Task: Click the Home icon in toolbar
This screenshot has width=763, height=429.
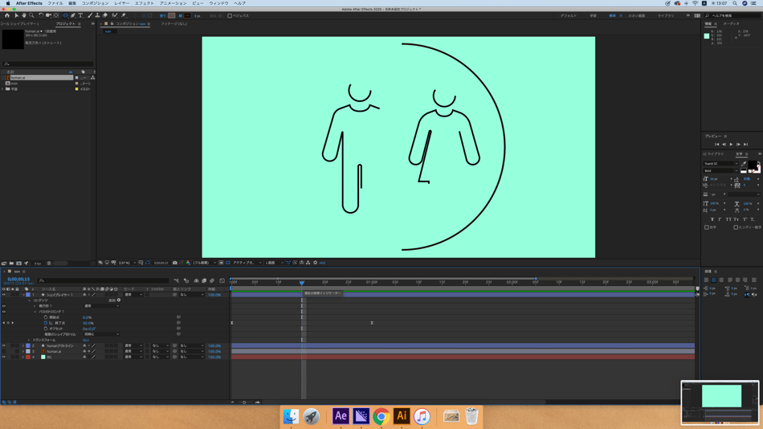Action: click(x=7, y=15)
